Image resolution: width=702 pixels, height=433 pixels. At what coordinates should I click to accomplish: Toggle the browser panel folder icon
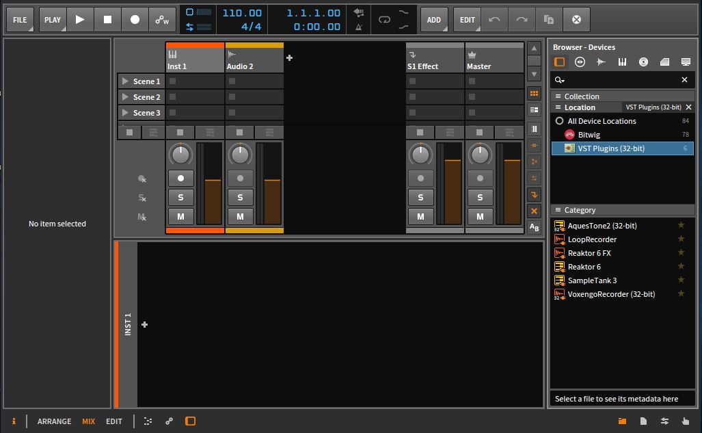[622, 421]
